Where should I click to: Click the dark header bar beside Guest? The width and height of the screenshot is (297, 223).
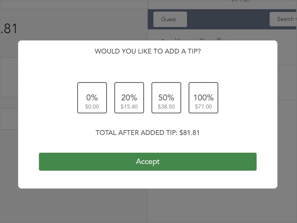click(x=228, y=19)
